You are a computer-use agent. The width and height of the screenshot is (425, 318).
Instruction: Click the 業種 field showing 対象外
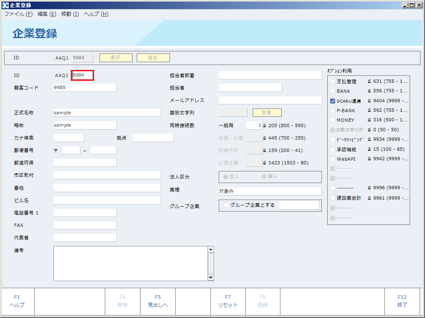pos(270,191)
